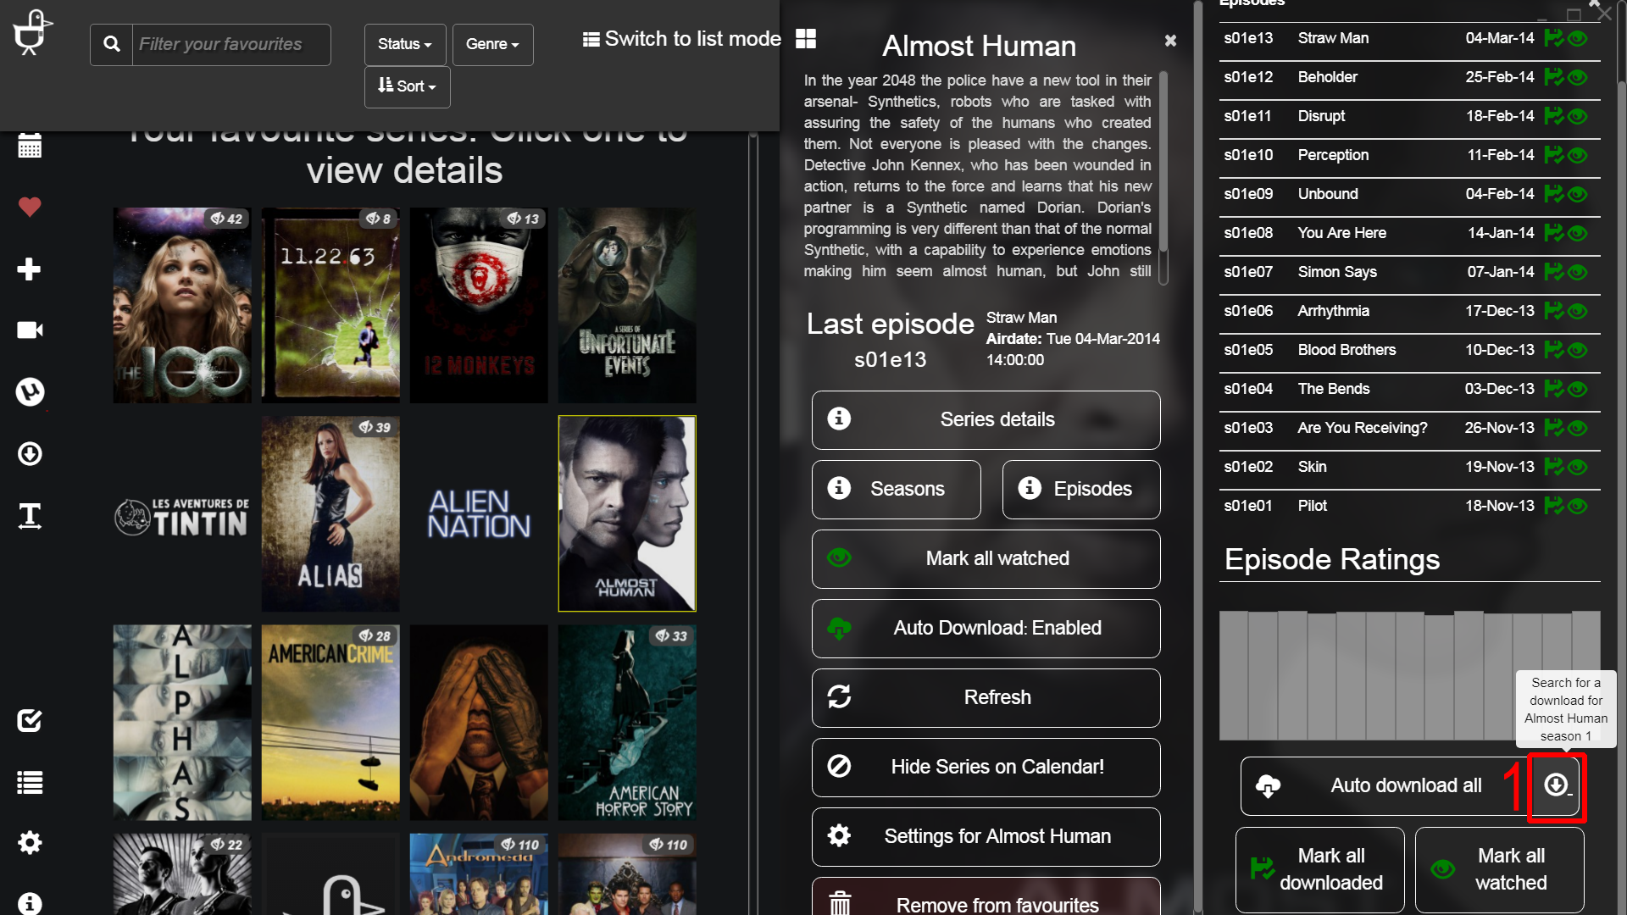Toggle watched eye for Straw Man episode
Viewport: 1627px width, 915px height.
pyautogui.click(x=1578, y=39)
